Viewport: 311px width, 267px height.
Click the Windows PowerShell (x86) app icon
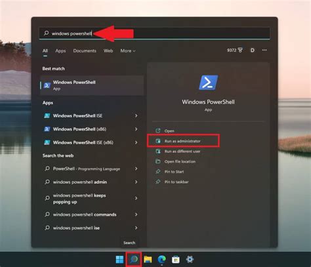coord(47,129)
